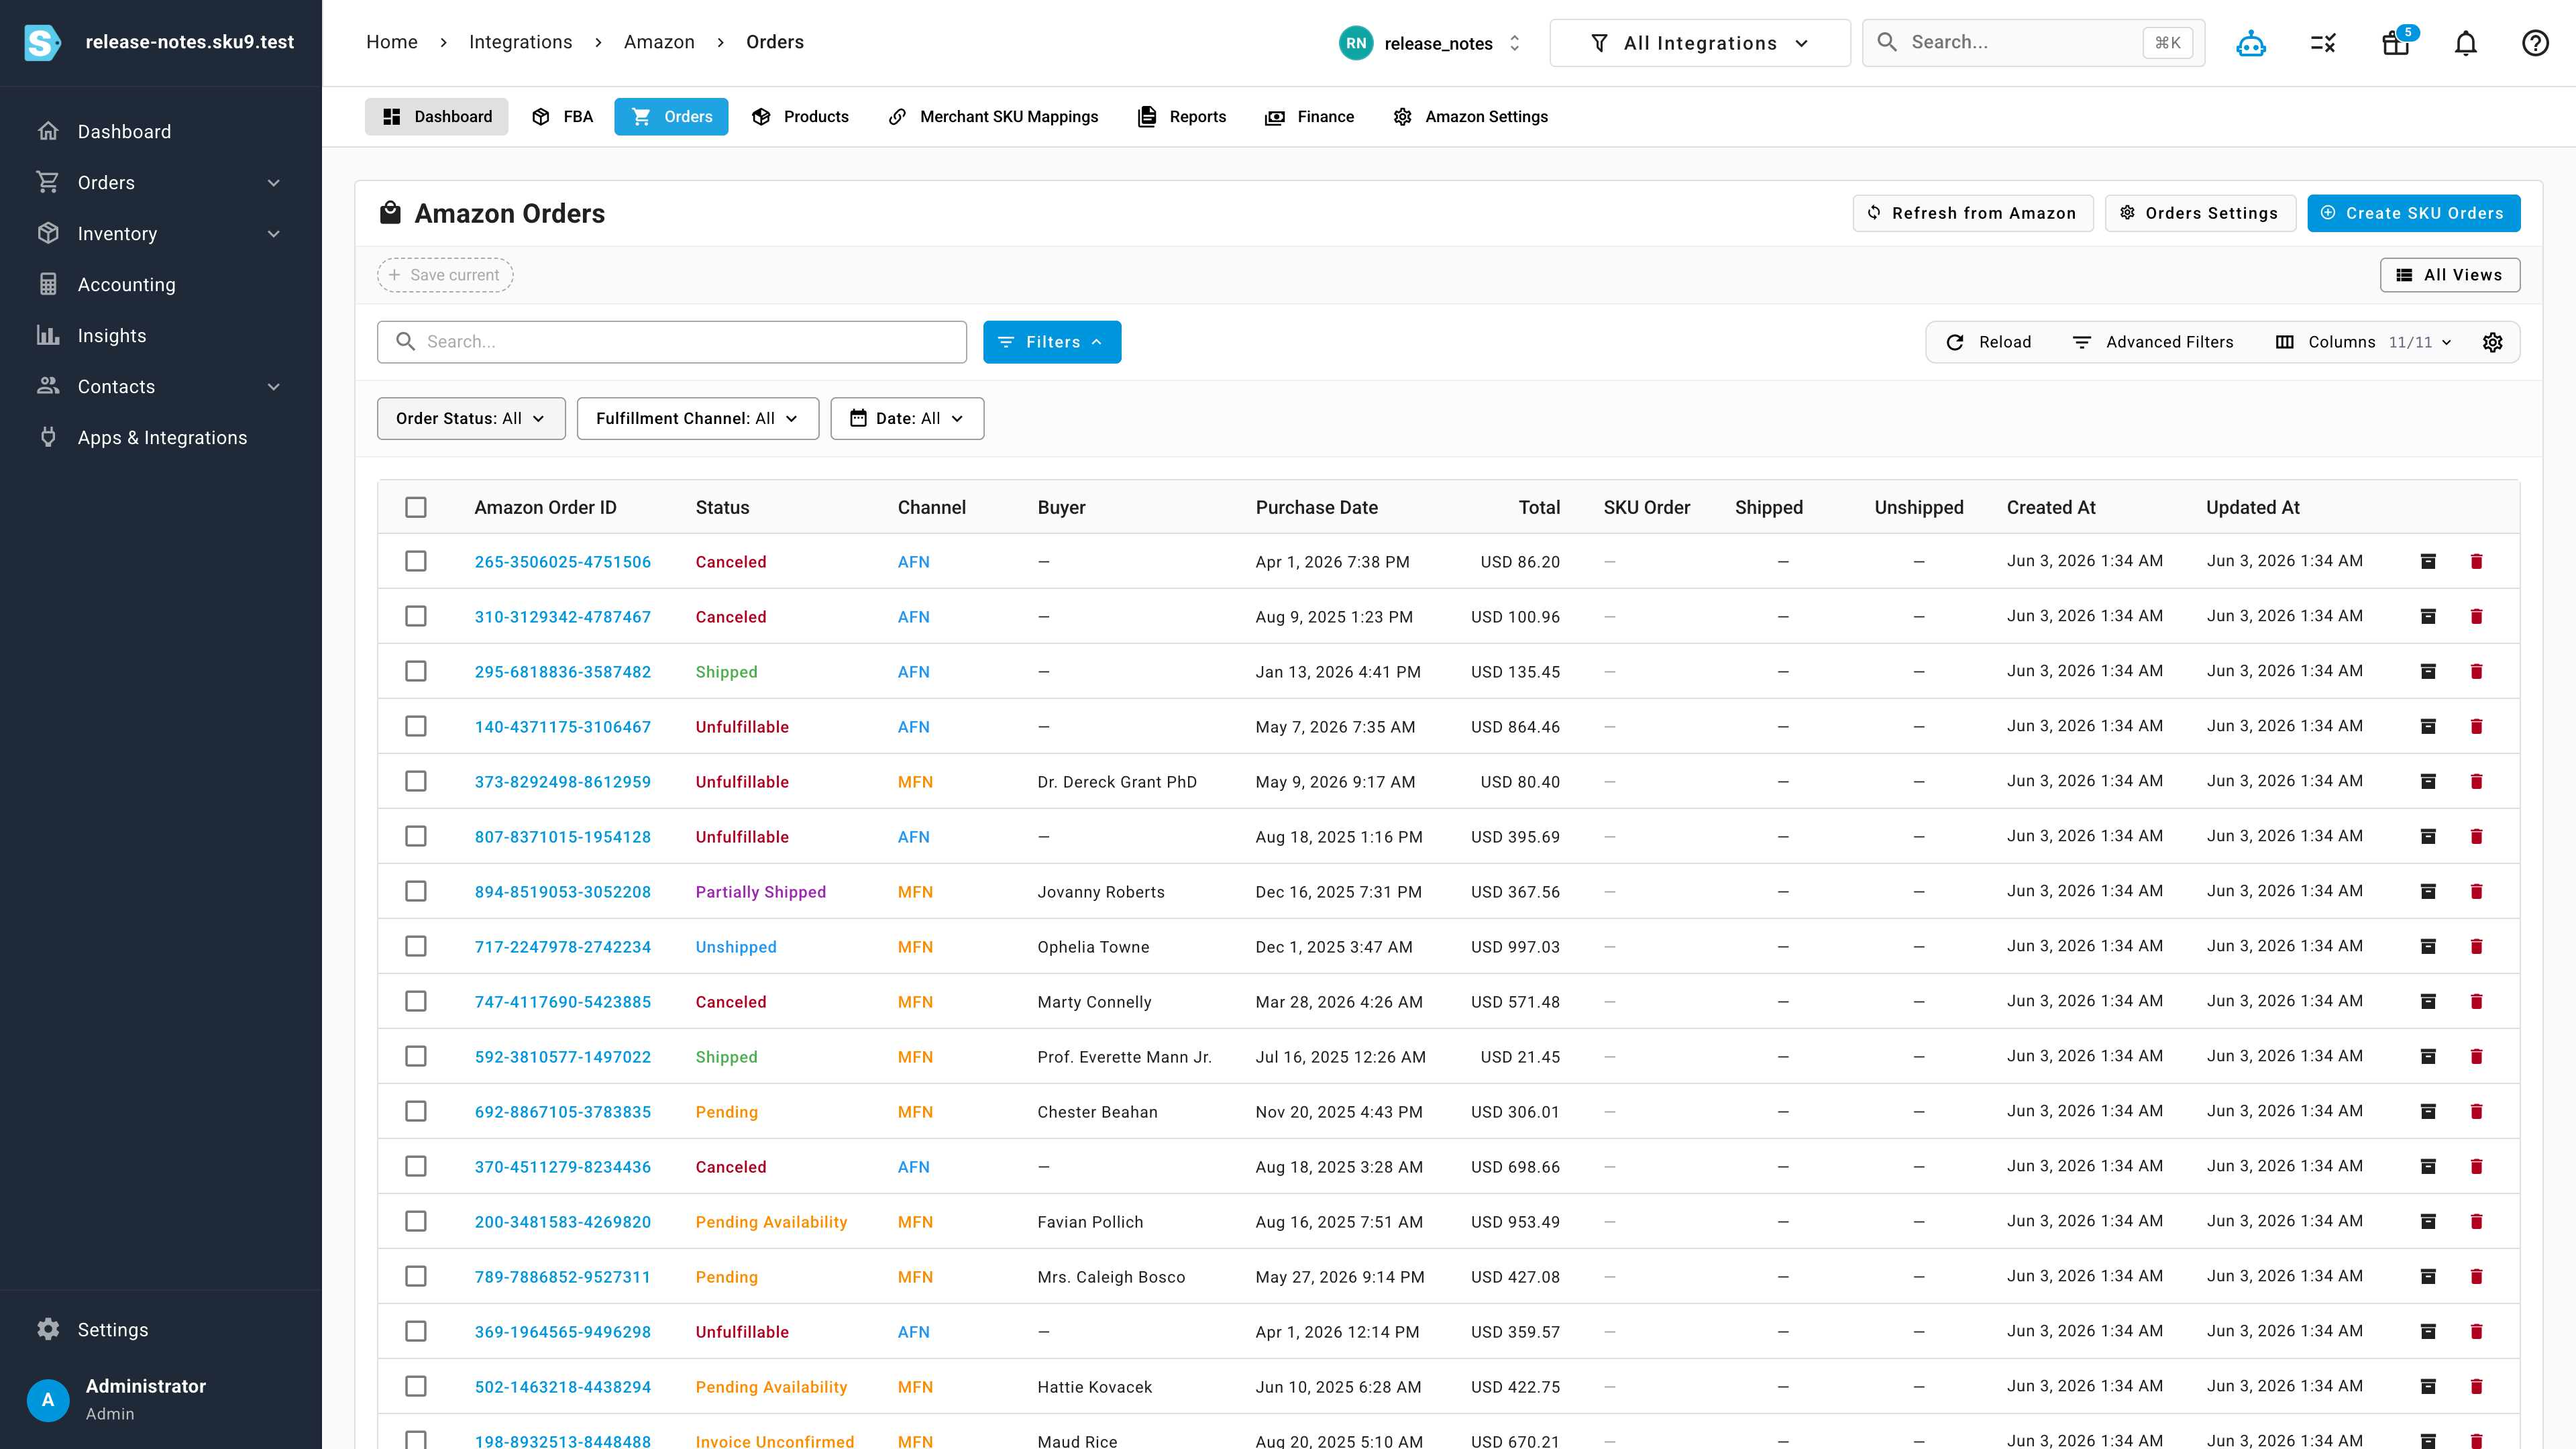Archive order 592-3810577-1497022
Viewport: 2576px width, 1449px height.
[x=2428, y=1056]
